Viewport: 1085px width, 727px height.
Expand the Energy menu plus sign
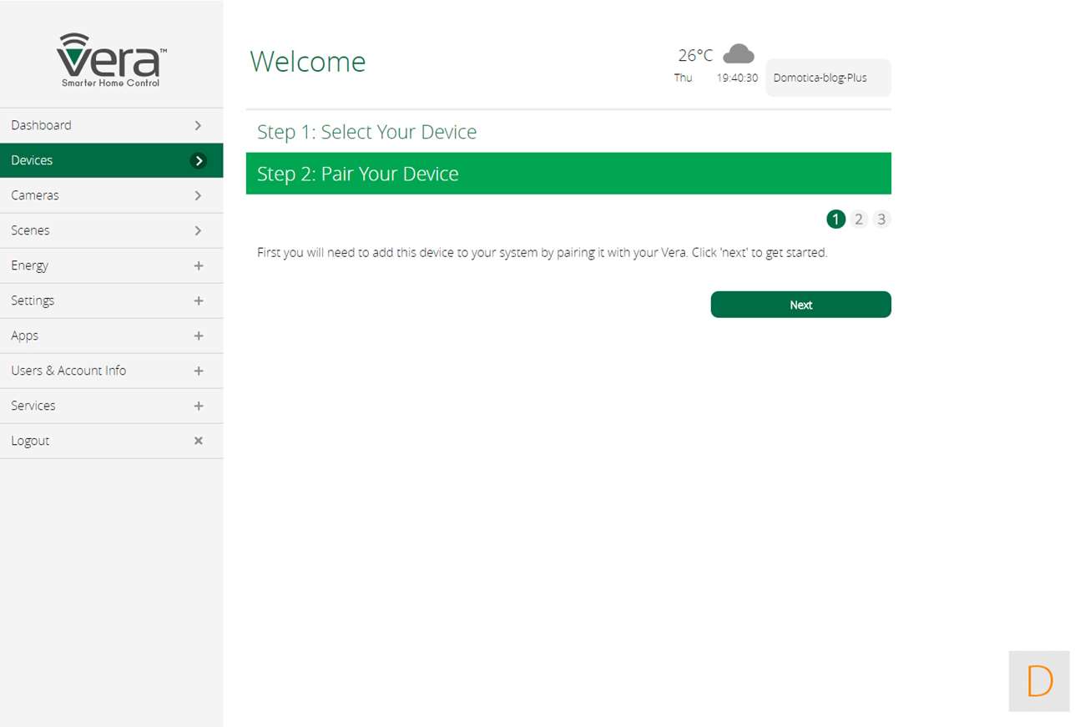click(199, 265)
